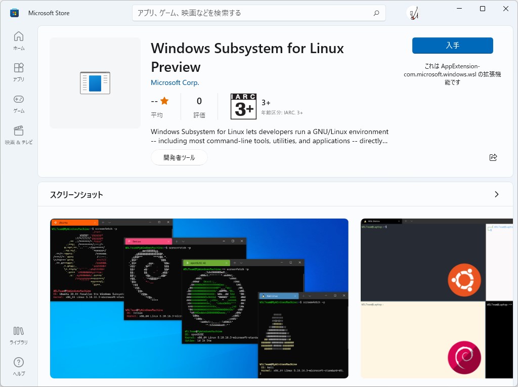518x387 pixels.
Task: Open the ゲーム section
Action: click(x=18, y=103)
